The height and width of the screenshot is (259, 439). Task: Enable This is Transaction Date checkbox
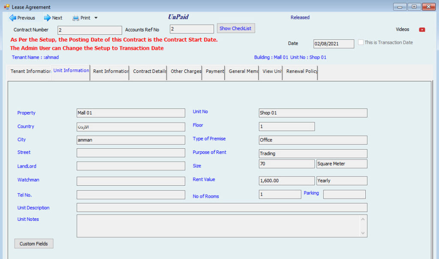[x=361, y=42]
